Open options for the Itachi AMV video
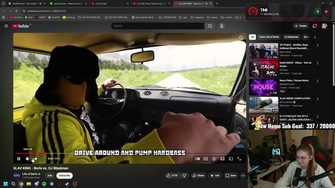The width and height of the screenshot is (335, 188). (318, 63)
